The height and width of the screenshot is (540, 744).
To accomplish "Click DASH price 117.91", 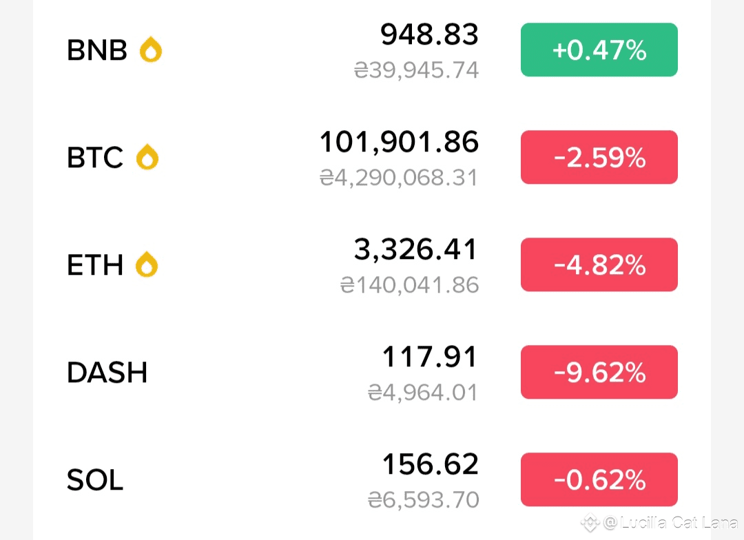I will point(429,357).
